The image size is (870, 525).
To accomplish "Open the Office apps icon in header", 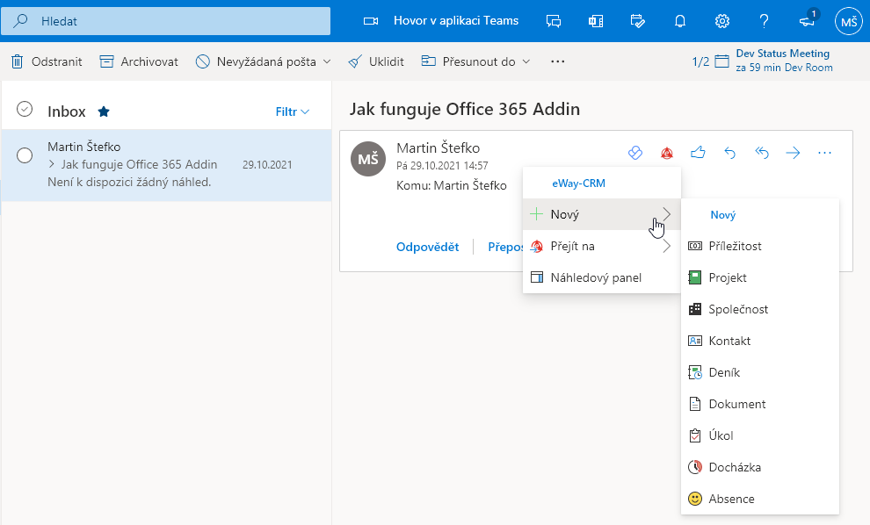I will click(x=595, y=21).
